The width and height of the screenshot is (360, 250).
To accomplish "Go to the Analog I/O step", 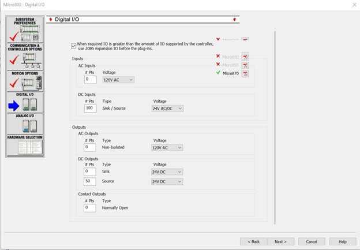I will coord(25,124).
